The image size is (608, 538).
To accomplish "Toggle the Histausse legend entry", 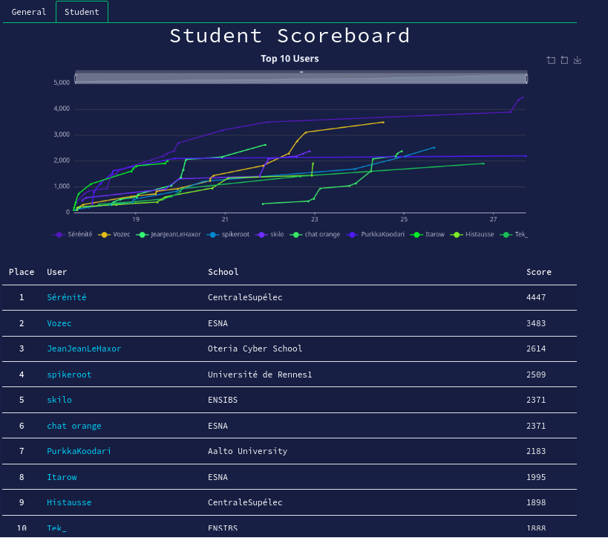I will pyautogui.click(x=472, y=235).
